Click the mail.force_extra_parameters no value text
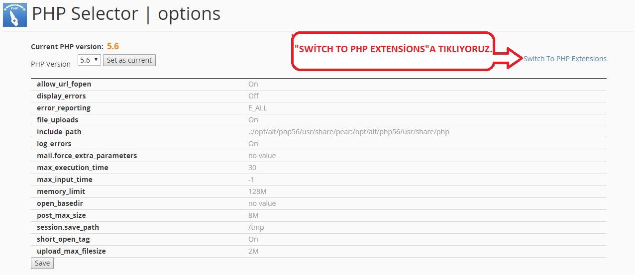635x275 pixels. tap(262, 156)
